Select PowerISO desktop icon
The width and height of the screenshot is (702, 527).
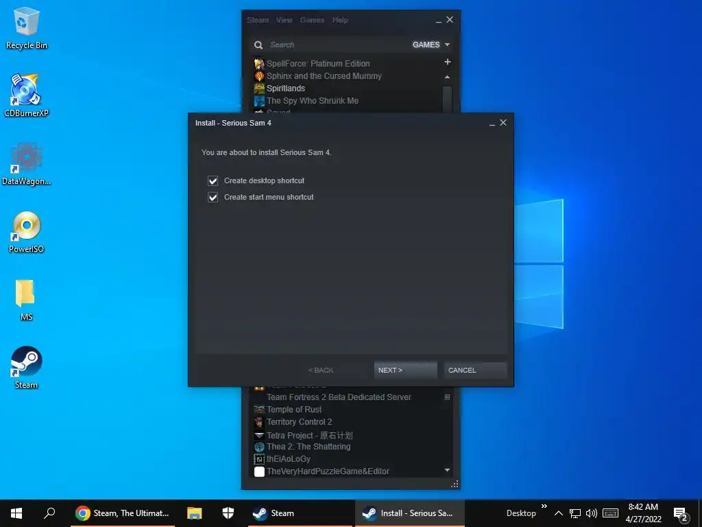(27, 232)
